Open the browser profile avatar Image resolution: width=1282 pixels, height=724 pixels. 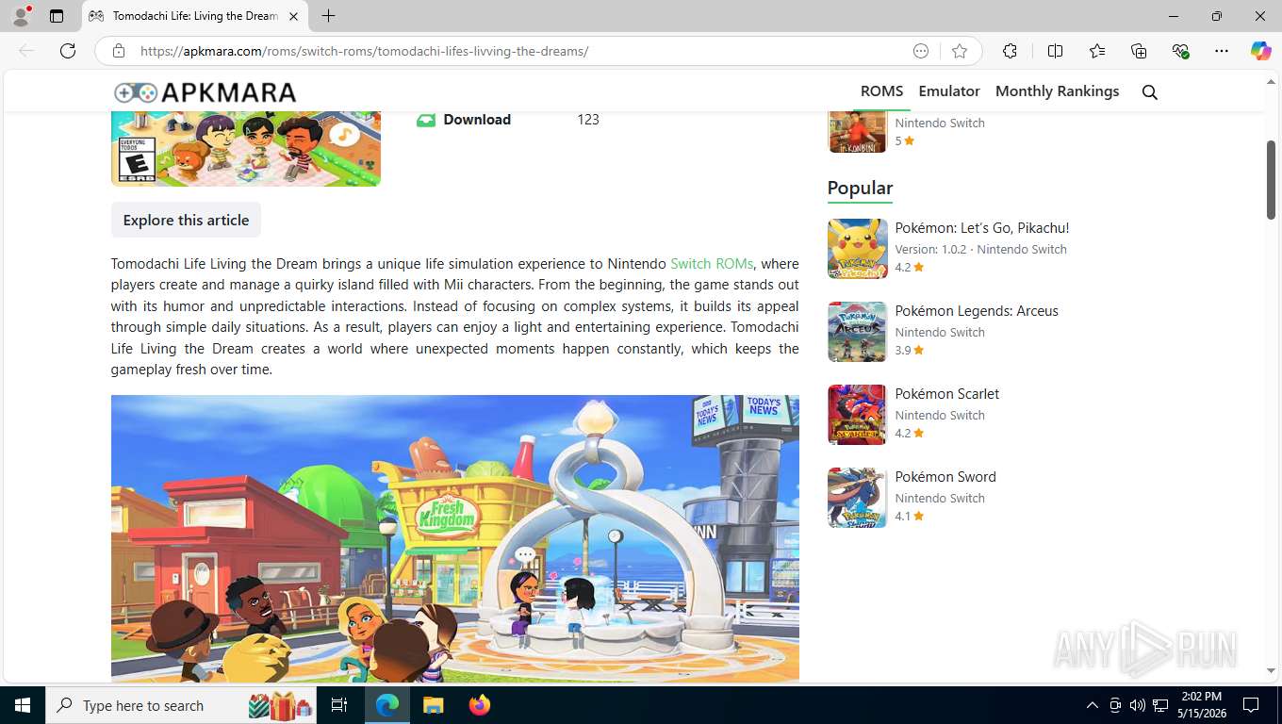(x=21, y=16)
